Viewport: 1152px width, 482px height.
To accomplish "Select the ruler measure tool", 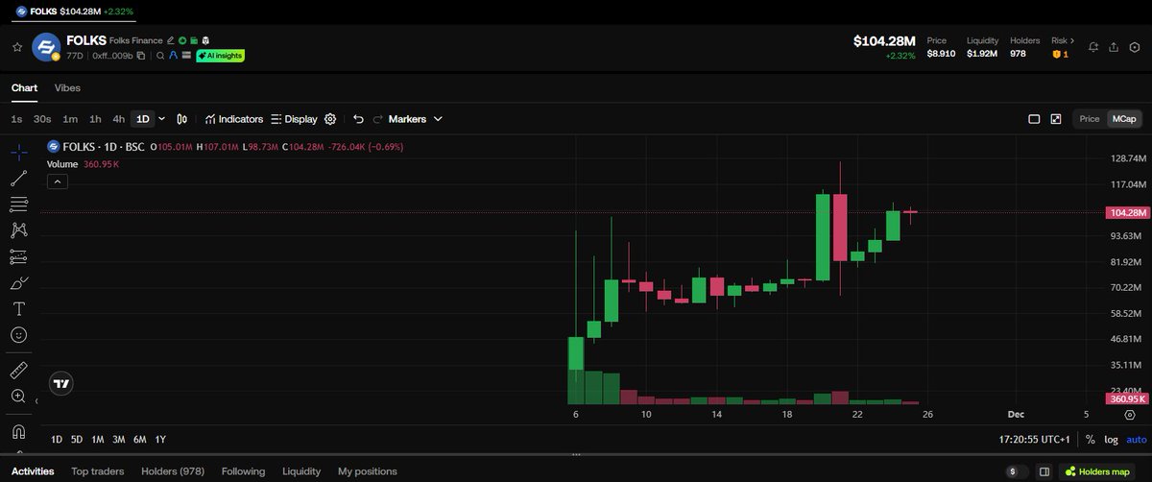I will (x=19, y=370).
